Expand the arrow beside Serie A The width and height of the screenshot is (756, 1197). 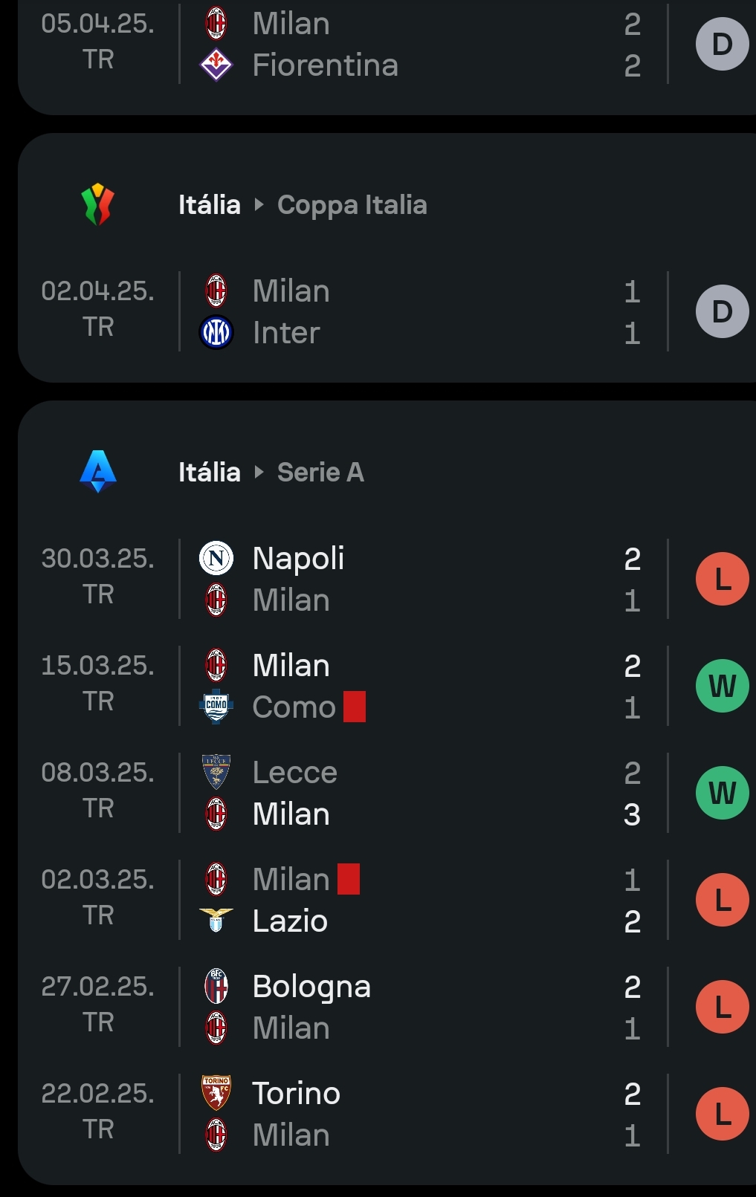pos(259,472)
